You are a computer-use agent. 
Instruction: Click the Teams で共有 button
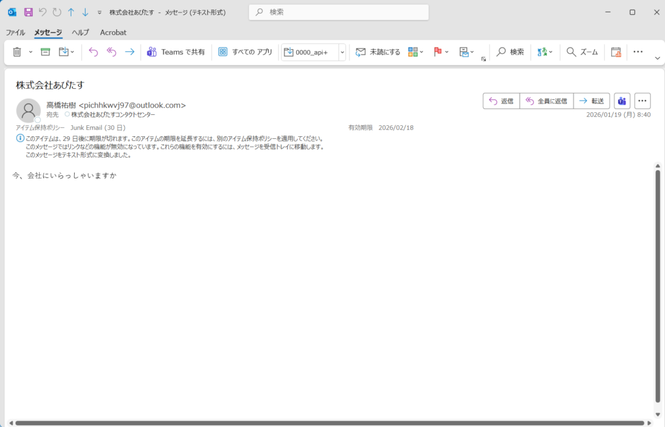click(x=176, y=52)
